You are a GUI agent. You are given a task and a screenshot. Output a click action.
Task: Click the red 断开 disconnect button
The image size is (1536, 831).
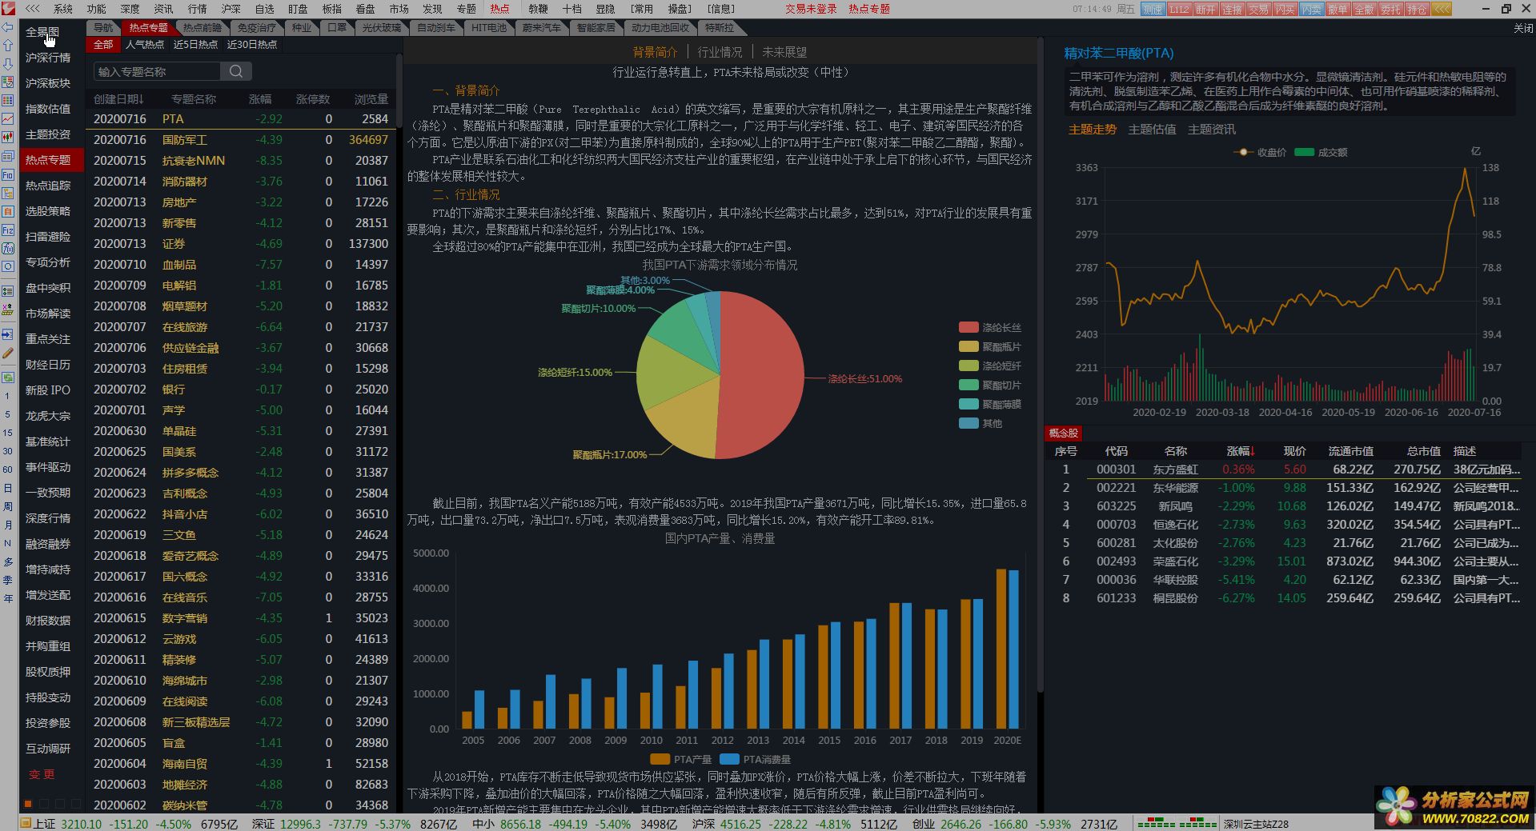[x=1205, y=9]
